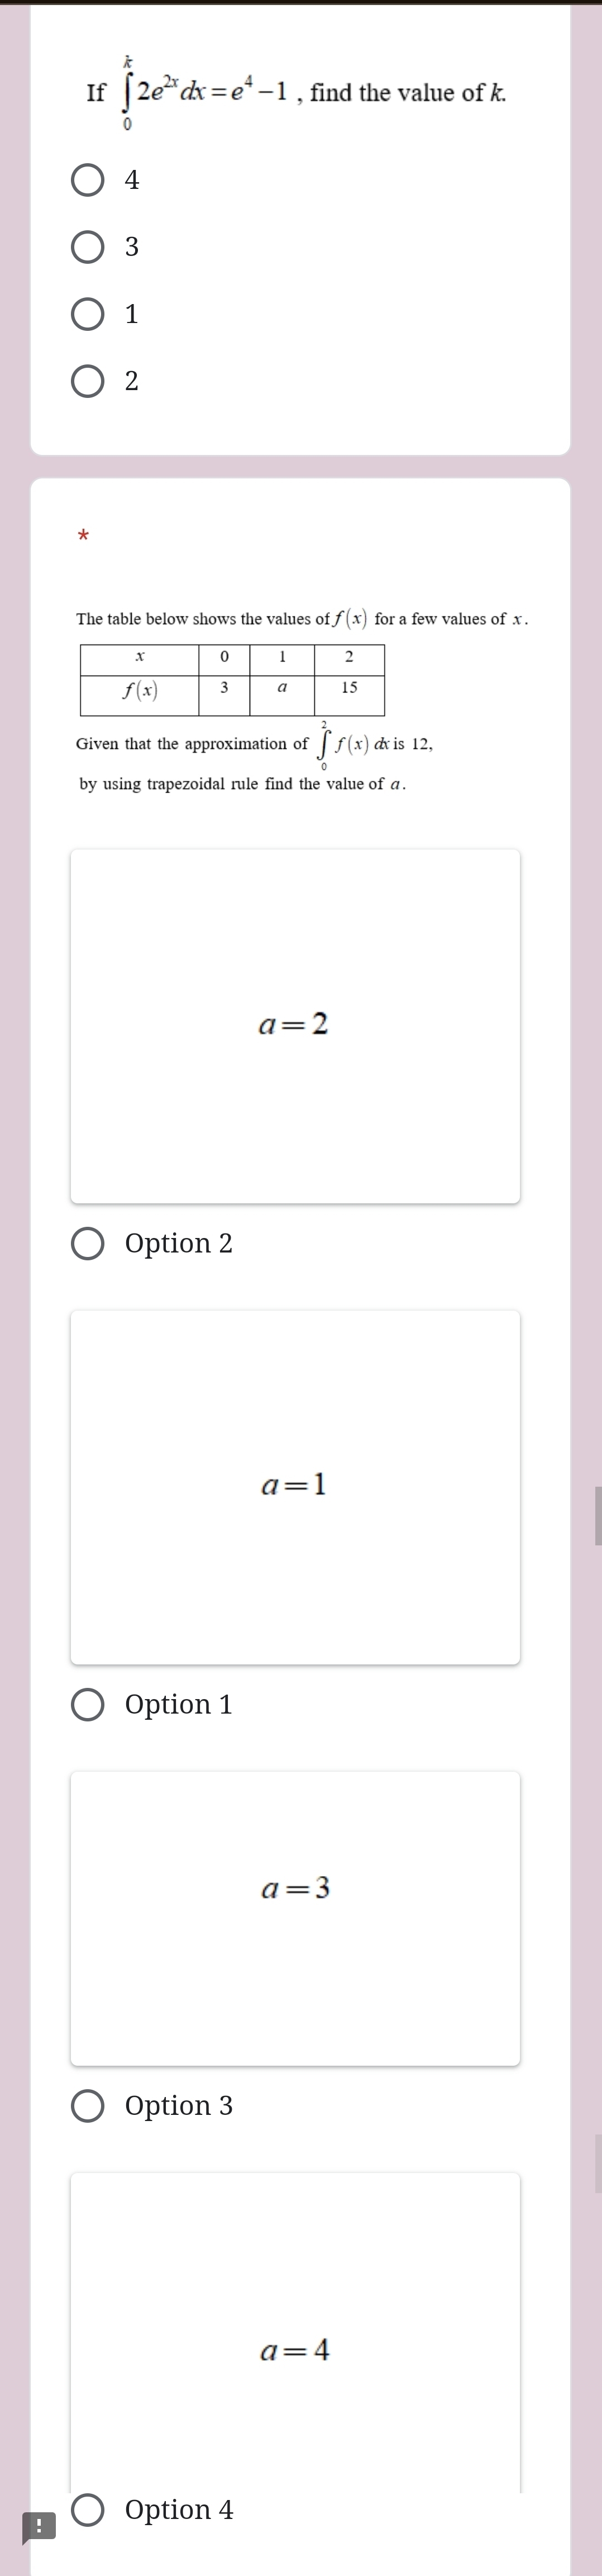
Task: Select the Option 2 radio button
Action: [x=88, y=1243]
